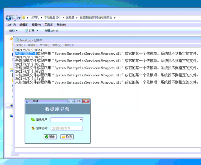
Task: Click the 数据库异常 banner heading
Action: coord(57,109)
